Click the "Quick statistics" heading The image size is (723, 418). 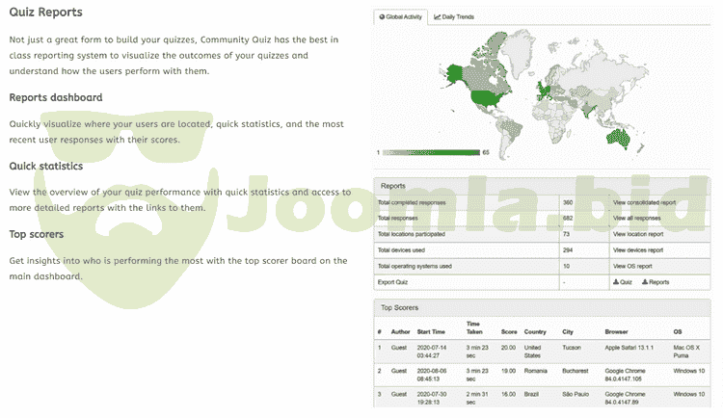pos(46,167)
